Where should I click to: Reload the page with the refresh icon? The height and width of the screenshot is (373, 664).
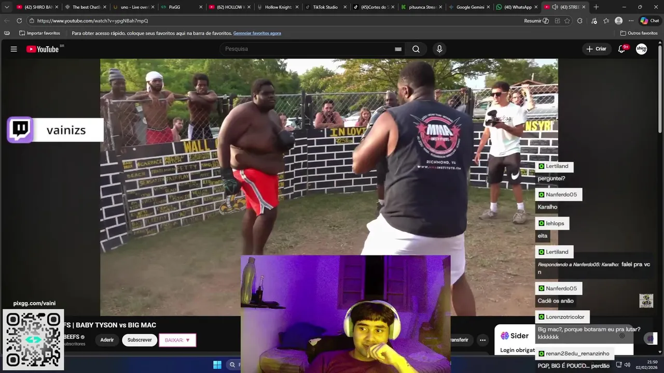[x=19, y=21]
